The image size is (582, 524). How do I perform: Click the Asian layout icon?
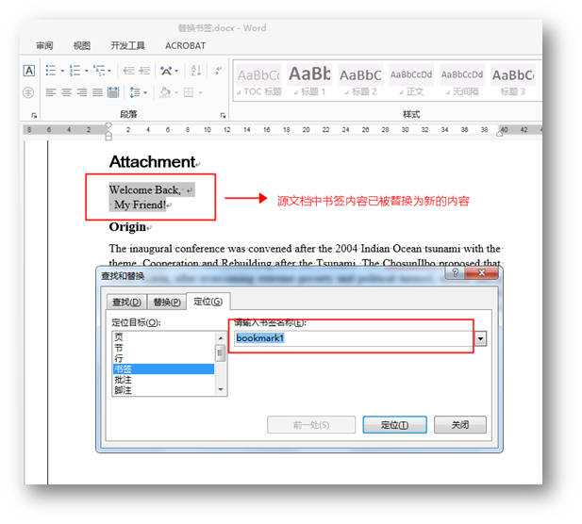pos(166,71)
